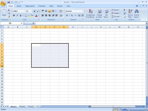
Task: Increase font size with Grow Font
Action: (35, 11)
